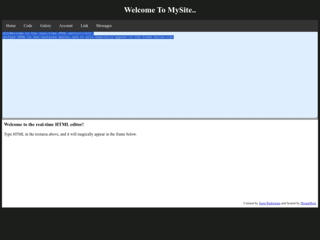
Task: Grab the textarea resize handle at corner
Action: click(316, 117)
